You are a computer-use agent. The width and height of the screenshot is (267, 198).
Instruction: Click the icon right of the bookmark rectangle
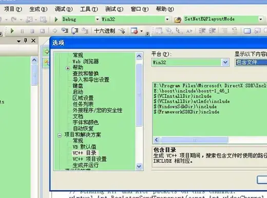point(257,31)
